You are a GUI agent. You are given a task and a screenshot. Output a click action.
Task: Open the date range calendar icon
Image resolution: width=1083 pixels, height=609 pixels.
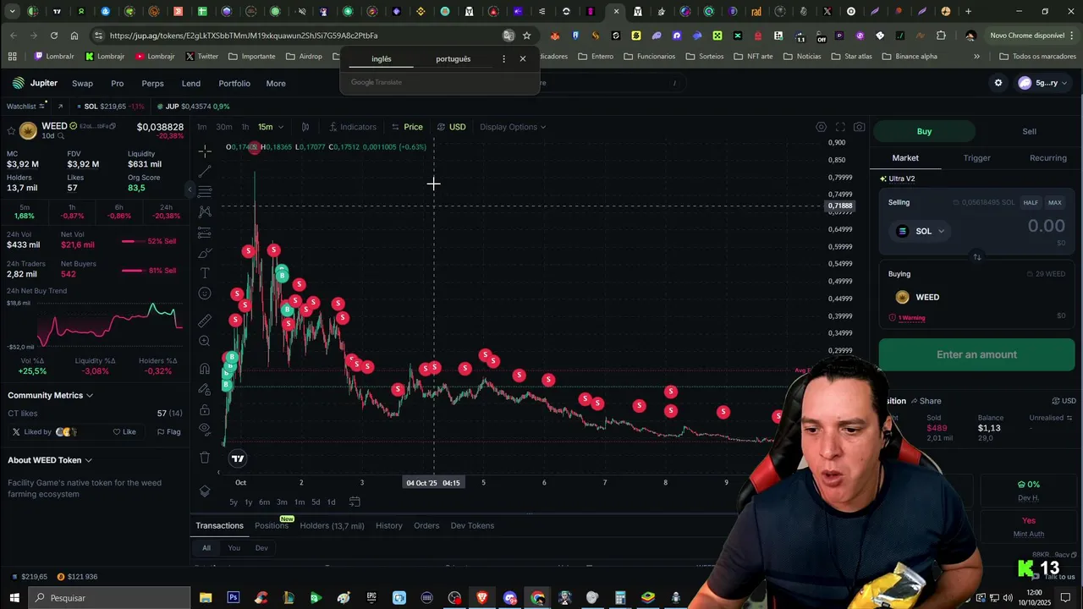point(355,502)
